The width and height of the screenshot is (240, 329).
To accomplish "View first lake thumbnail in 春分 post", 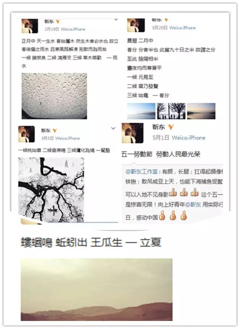I will pos(141,111).
